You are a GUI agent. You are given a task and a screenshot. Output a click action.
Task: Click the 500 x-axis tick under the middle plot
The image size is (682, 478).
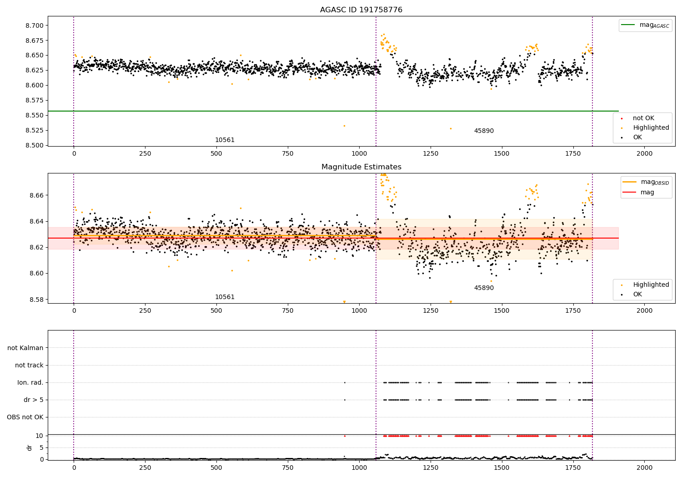(216, 310)
